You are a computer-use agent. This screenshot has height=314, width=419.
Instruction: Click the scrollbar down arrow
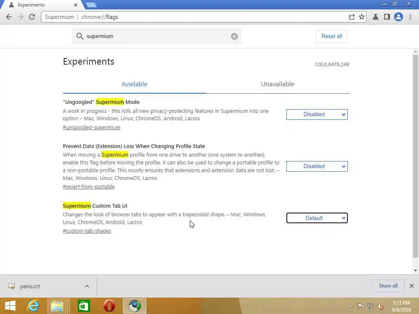point(415,271)
